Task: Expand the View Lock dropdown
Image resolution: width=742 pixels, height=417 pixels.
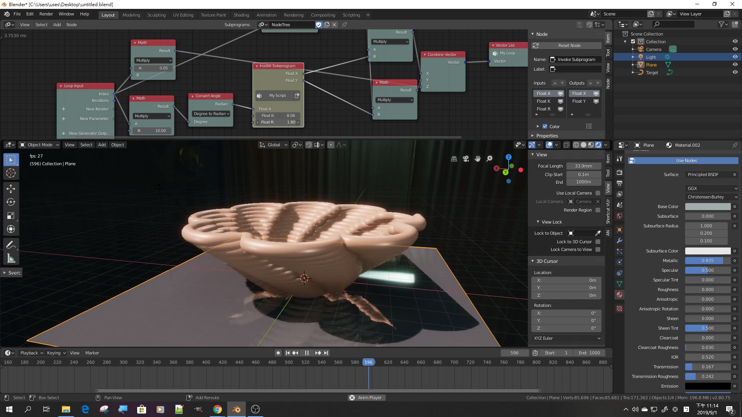Action: (539, 222)
